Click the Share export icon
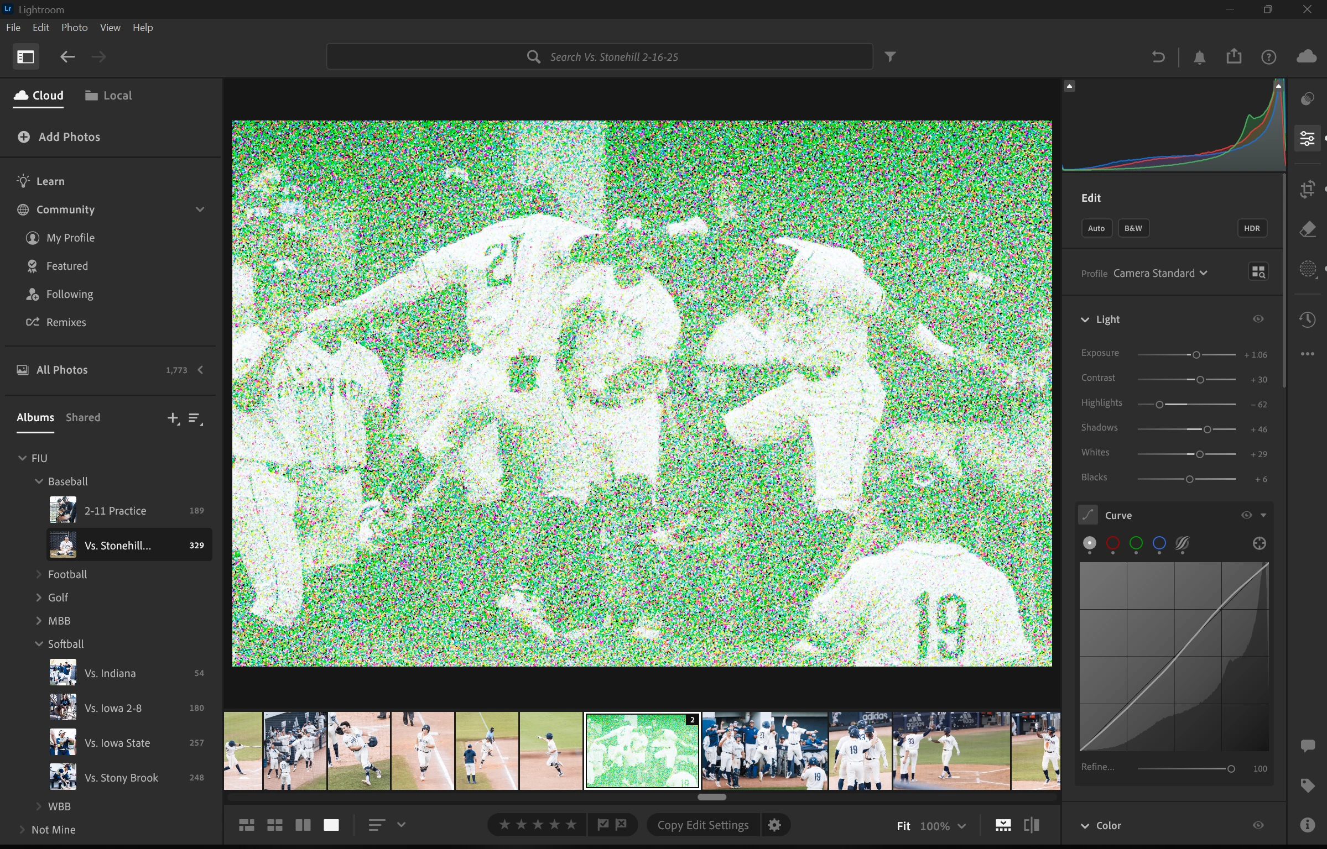 (x=1234, y=57)
